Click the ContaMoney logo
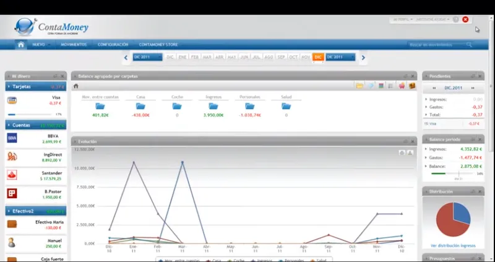 coord(51,27)
